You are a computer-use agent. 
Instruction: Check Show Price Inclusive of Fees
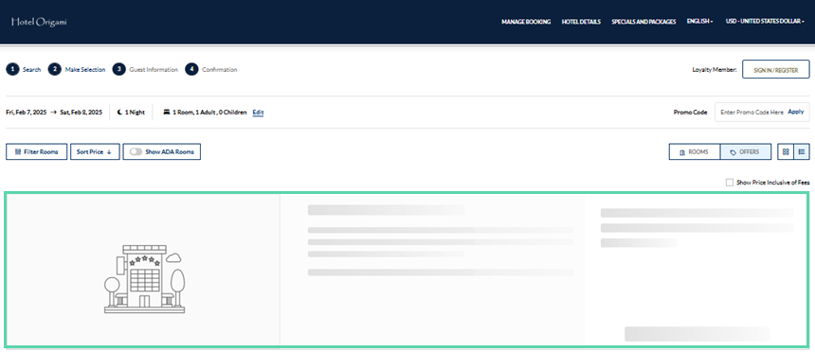click(x=730, y=183)
